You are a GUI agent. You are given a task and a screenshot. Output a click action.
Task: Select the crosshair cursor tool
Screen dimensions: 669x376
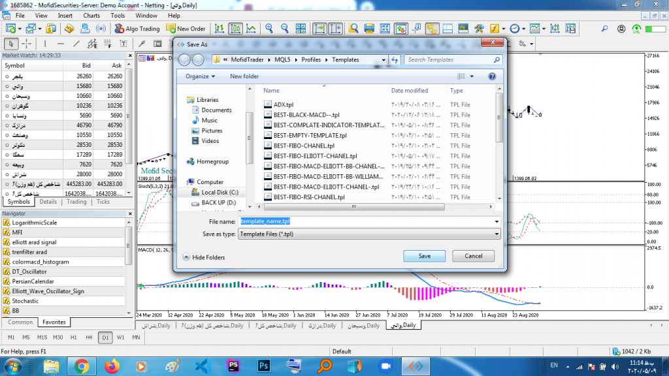click(27, 43)
